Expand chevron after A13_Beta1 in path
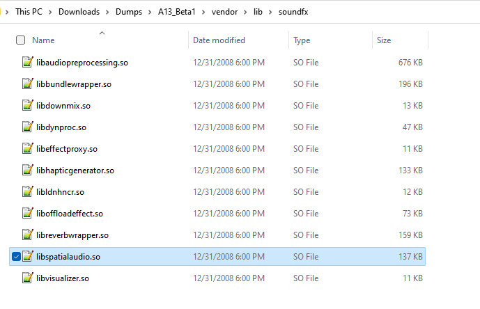The width and height of the screenshot is (480, 309). 203,12
